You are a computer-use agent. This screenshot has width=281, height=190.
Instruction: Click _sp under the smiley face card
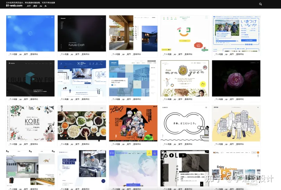(x=174, y=54)
